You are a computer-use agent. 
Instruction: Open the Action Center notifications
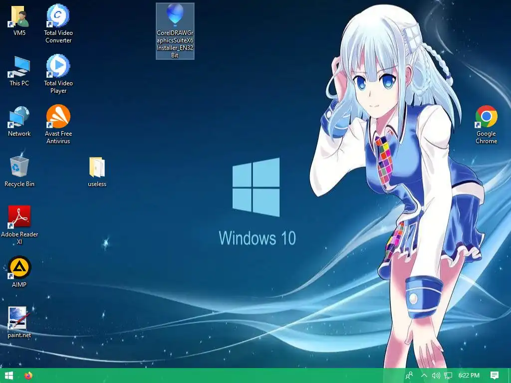495,376
